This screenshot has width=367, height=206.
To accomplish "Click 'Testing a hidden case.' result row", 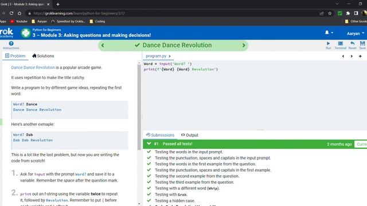I will (x=175, y=201).
